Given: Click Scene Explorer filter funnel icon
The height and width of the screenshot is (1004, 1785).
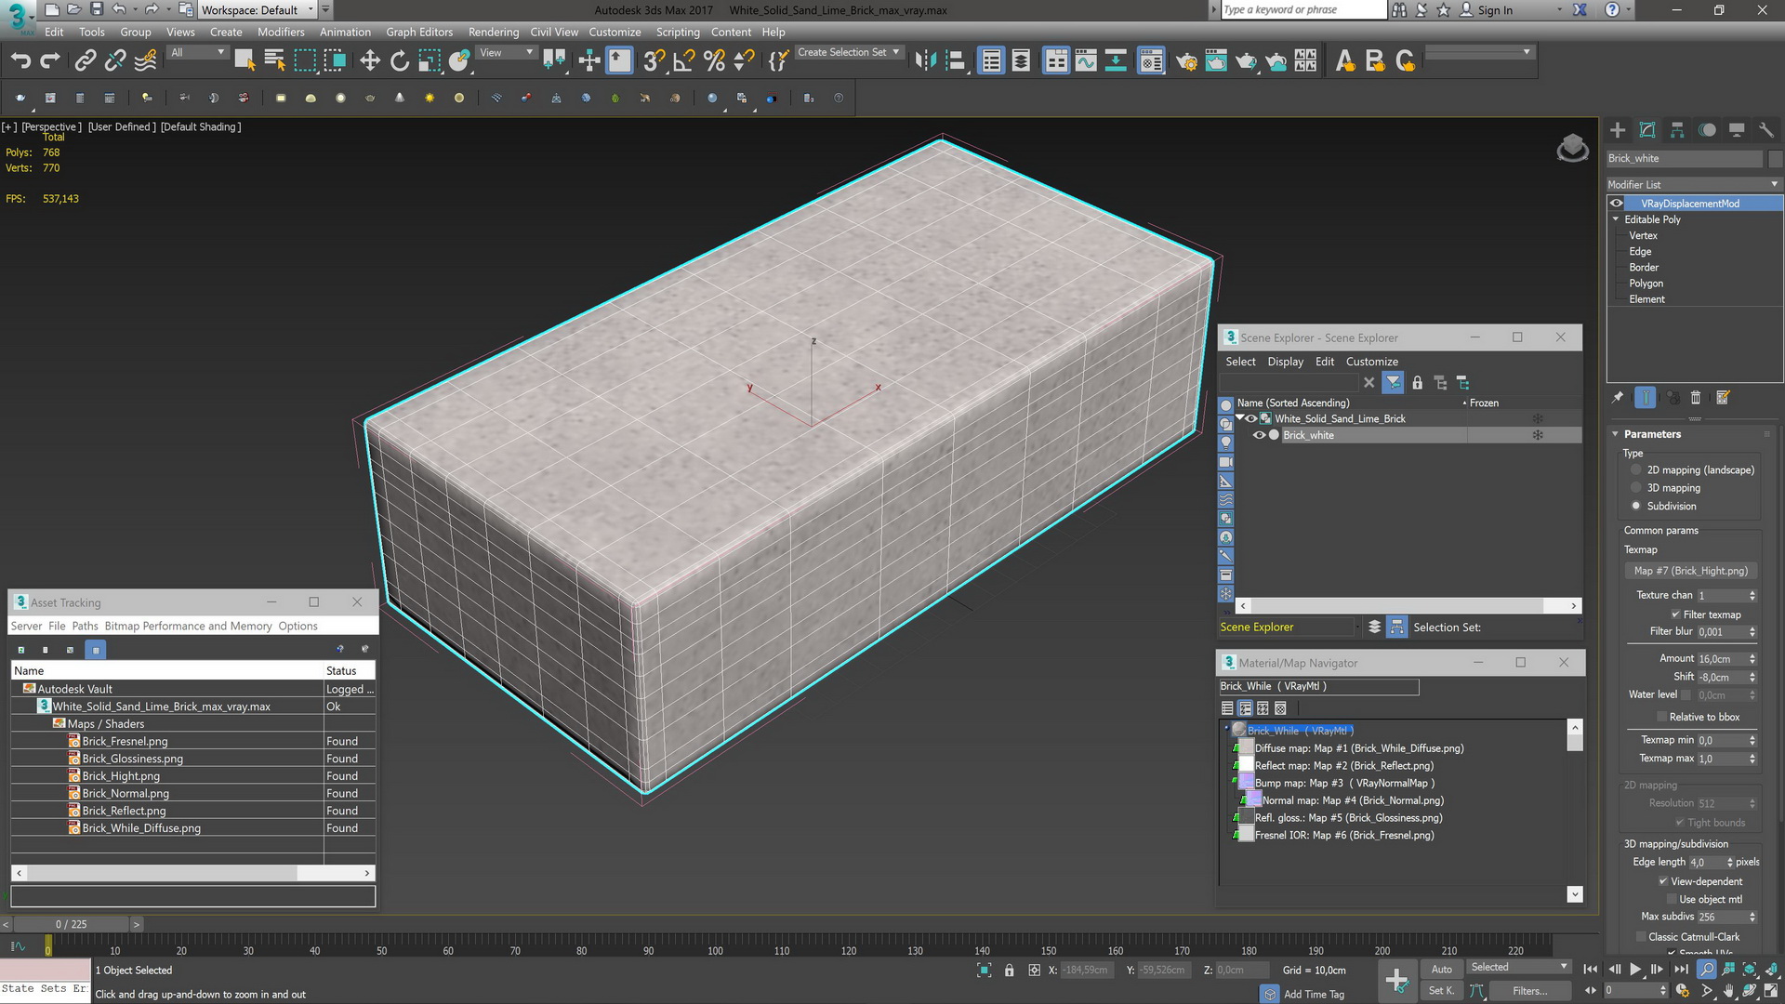Looking at the screenshot, I should [x=1393, y=383].
